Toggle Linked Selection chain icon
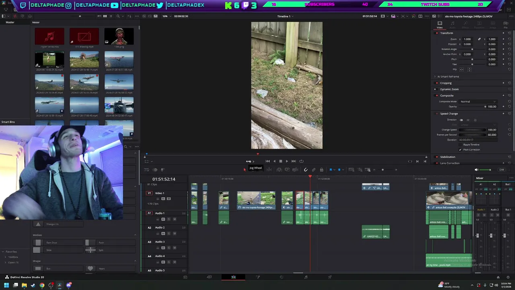The height and width of the screenshot is (290, 515). coord(313,170)
